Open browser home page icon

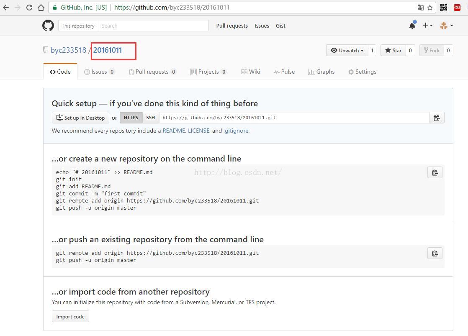41,8
